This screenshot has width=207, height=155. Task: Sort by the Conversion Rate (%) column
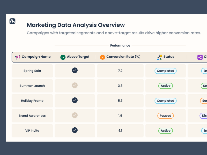click(x=123, y=57)
